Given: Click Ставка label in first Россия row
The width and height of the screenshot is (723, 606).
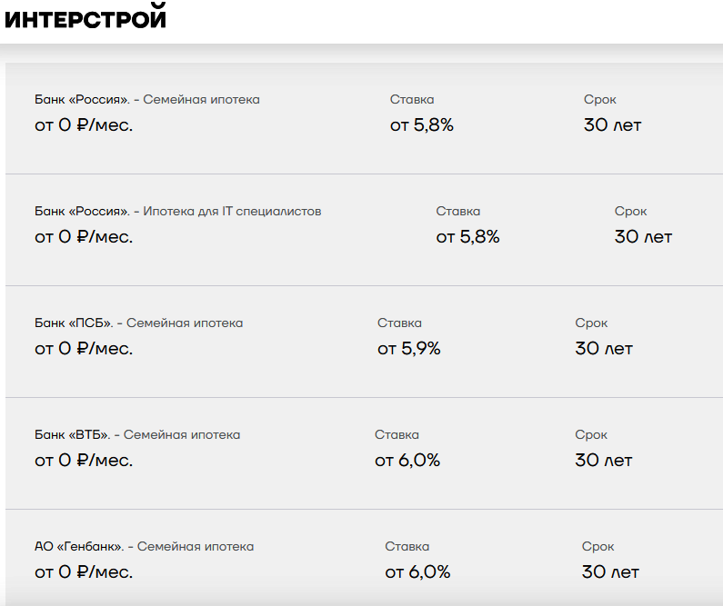Looking at the screenshot, I should click(x=412, y=99).
